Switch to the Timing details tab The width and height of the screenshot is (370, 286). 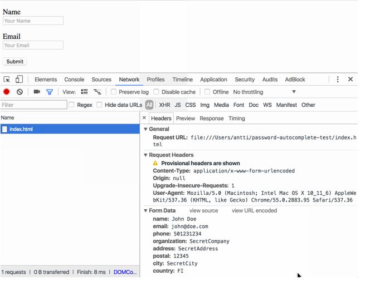(237, 119)
